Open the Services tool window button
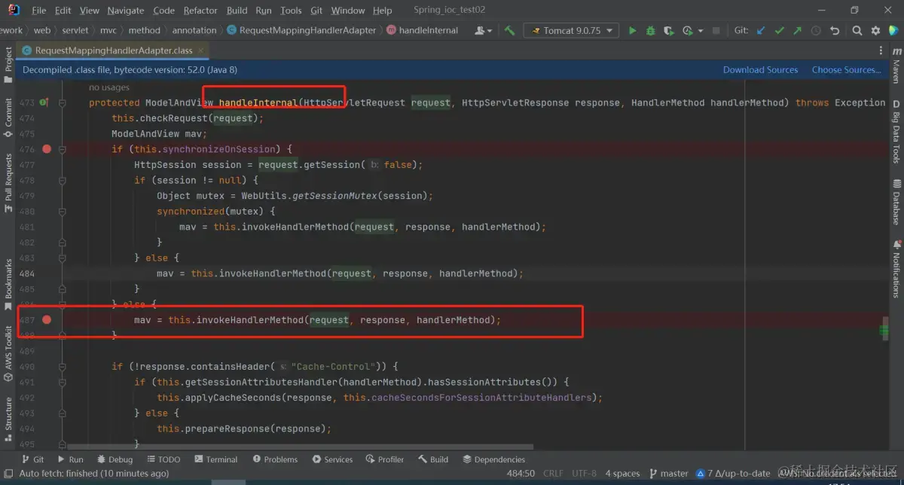 [332, 459]
